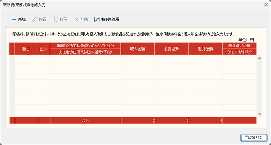271x145 pixels.
Task: Click the 区分 column header
Action: [x=44, y=49]
